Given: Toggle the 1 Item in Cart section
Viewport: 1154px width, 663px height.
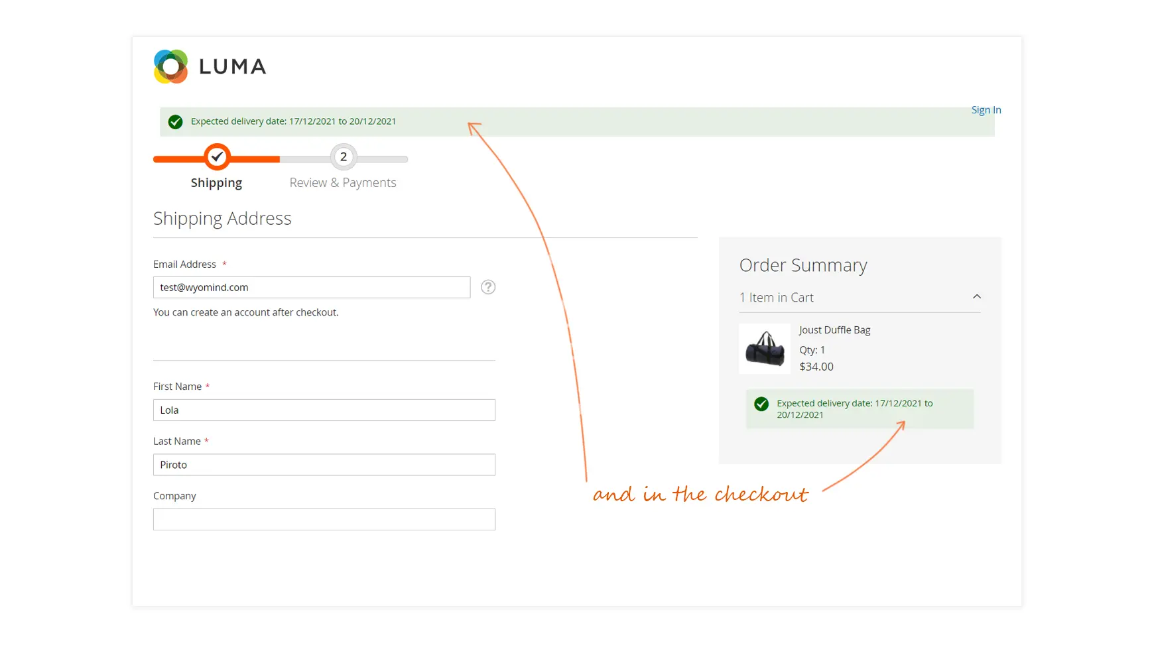Looking at the screenshot, I should click(x=777, y=298).
